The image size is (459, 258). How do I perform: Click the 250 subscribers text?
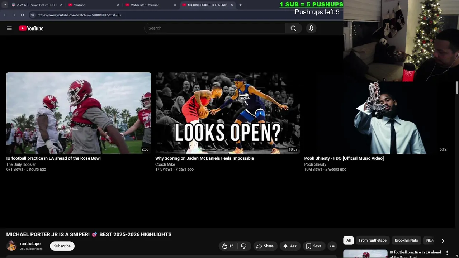click(x=31, y=249)
